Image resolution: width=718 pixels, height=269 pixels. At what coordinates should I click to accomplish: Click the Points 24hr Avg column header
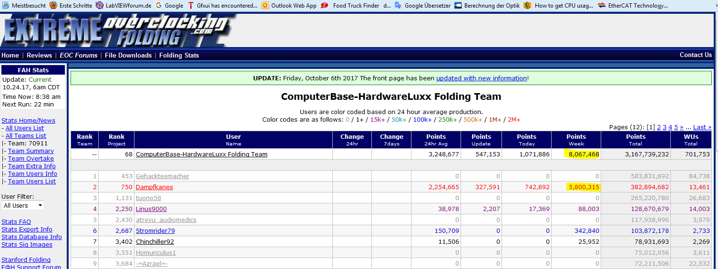click(x=436, y=140)
